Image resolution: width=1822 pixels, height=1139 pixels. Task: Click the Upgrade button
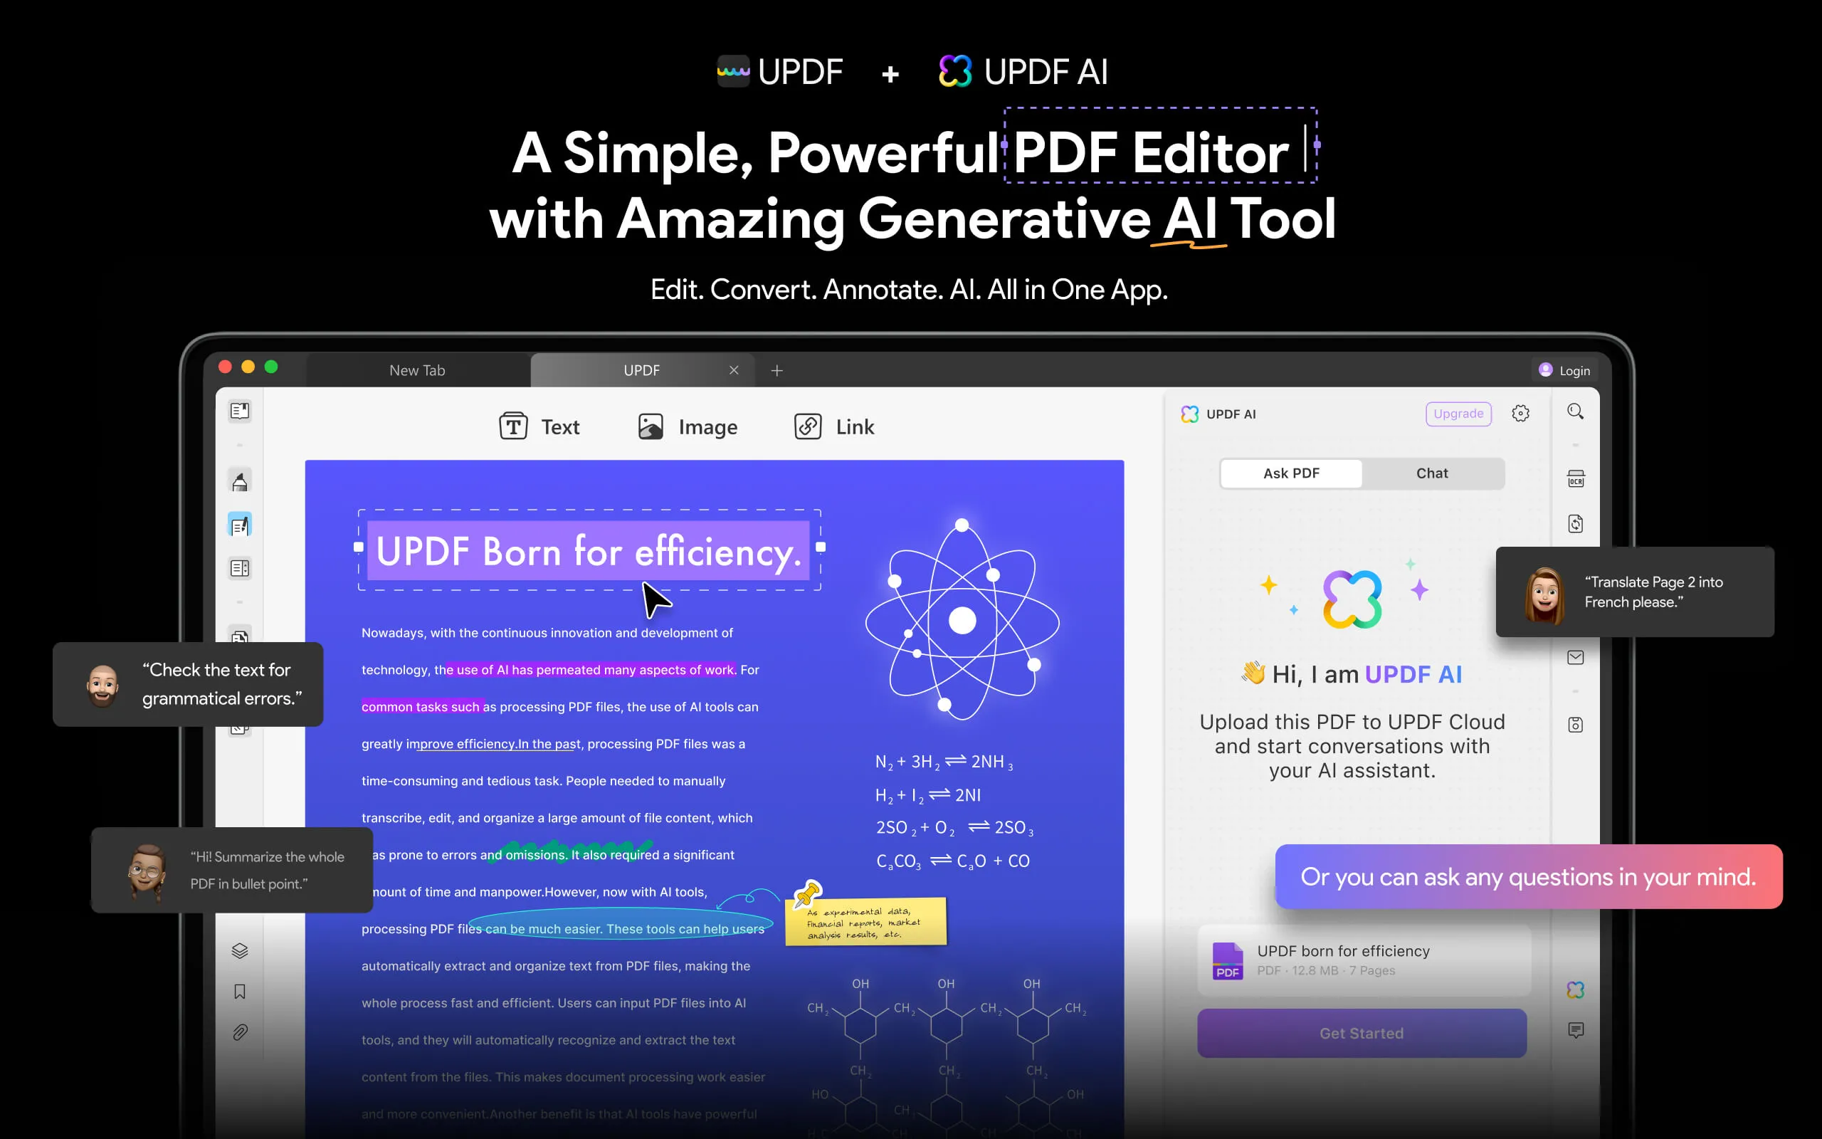pyautogui.click(x=1458, y=412)
